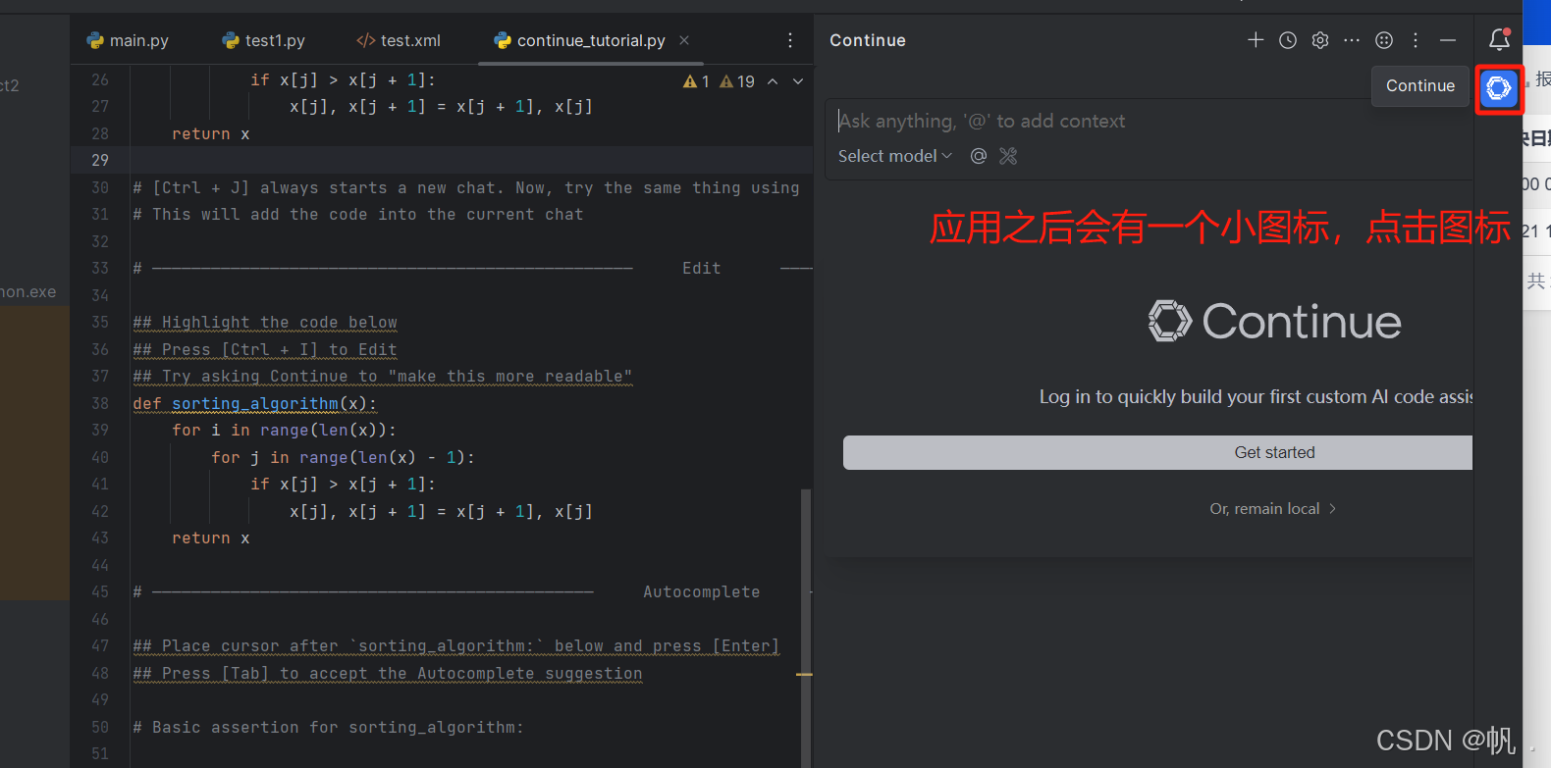The image size is (1551, 768).
Task: Click '# Basic assertion for sorting_algorithm:' line
Action: [x=329, y=728]
